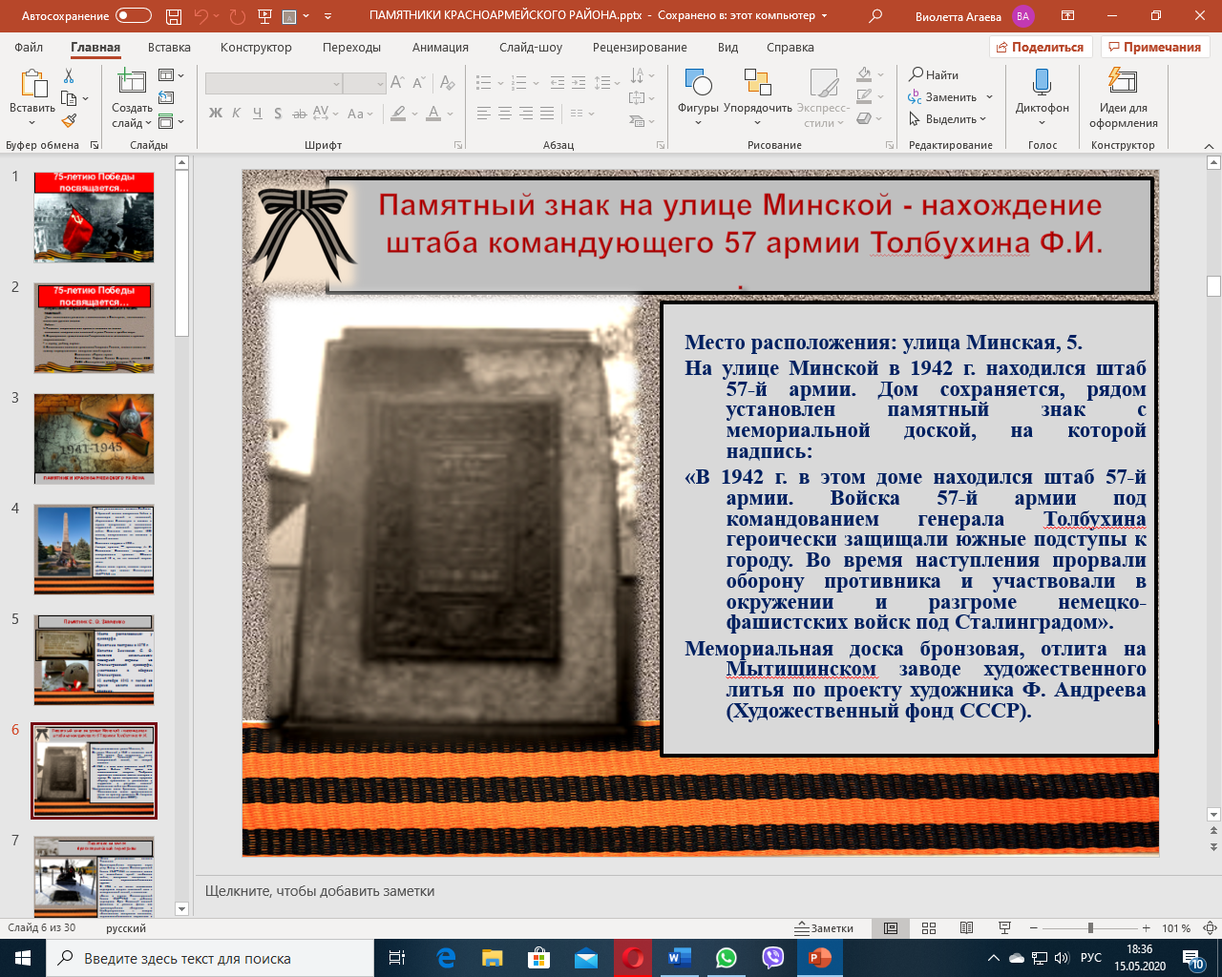Image resolution: width=1222 pixels, height=977 pixels.
Task: Click the Save floppy disk icon
Action: [173, 16]
